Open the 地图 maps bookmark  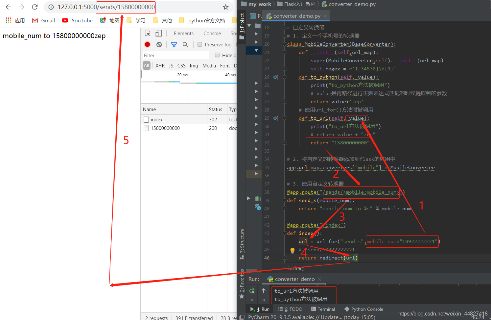(109, 20)
